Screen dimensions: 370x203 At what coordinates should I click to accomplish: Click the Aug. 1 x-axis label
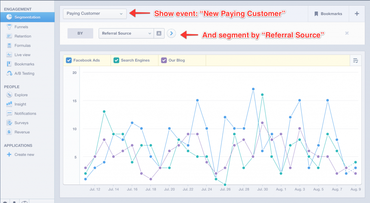pyautogui.click(x=281, y=189)
